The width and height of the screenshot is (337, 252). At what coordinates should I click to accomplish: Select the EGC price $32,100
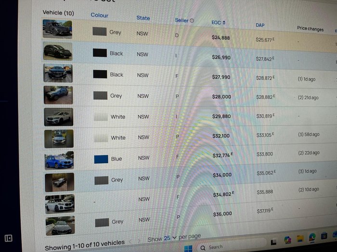point(221,136)
